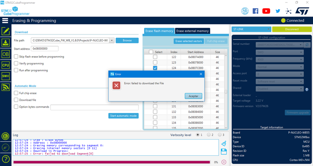Toggle Full chip erase checkbox

tap(16, 93)
